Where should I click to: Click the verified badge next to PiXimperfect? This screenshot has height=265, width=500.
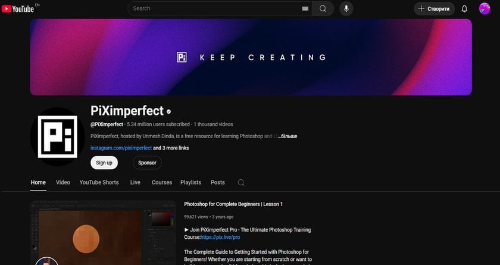168,111
